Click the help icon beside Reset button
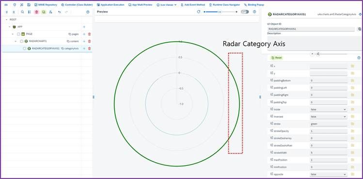The height and width of the screenshot is (179, 363). (359, 58)
